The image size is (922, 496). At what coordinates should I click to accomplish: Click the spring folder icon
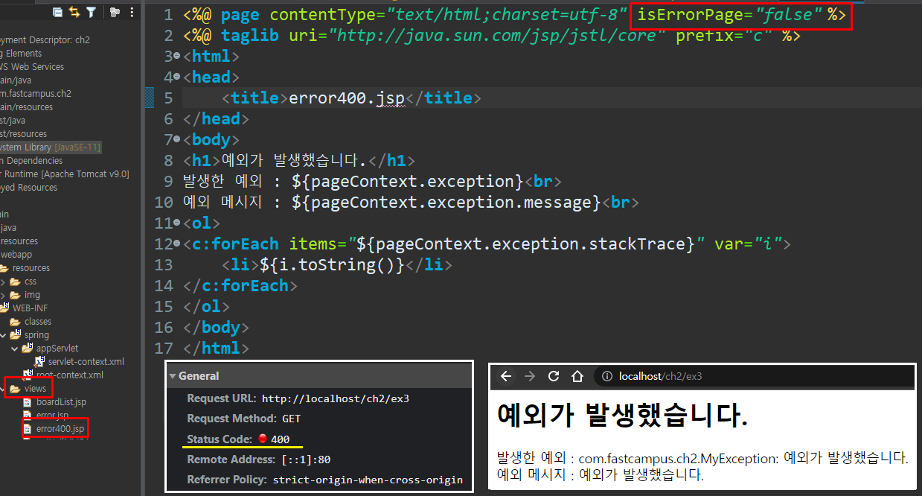click(x=15, y=335)
